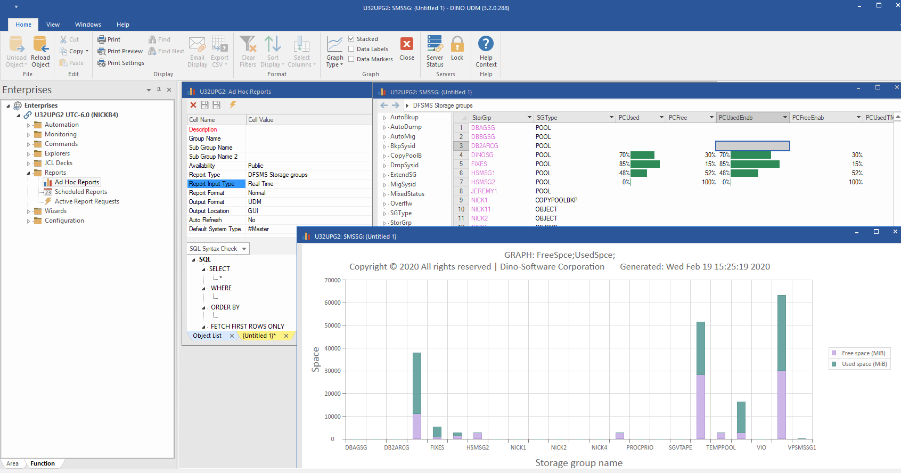Select Scheduled Reports in the tree
Image resolution: width=901 pixels, height=473 pixels.
click(x=80, y=192)
